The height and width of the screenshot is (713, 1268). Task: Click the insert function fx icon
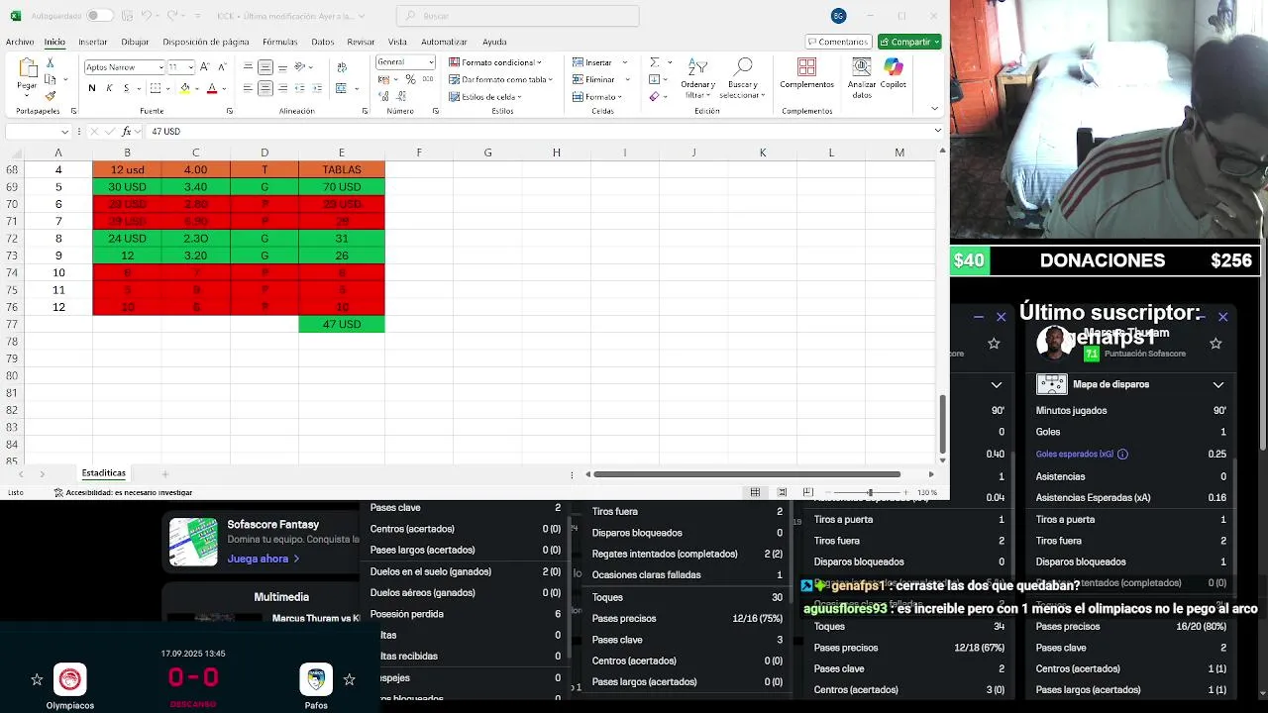pyautogui.click(x=127, y=131)
